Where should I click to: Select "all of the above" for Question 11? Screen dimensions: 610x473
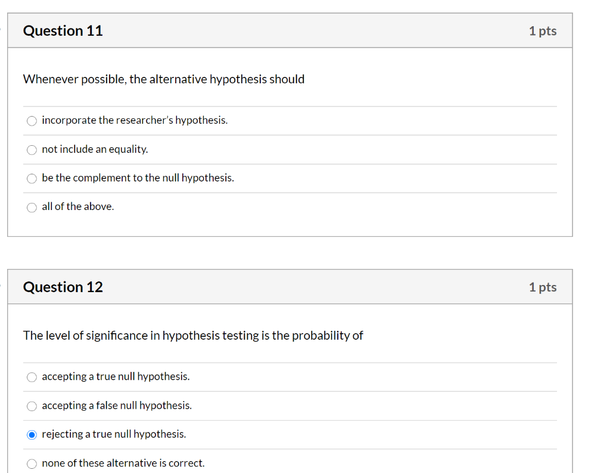tap(32, 207)
